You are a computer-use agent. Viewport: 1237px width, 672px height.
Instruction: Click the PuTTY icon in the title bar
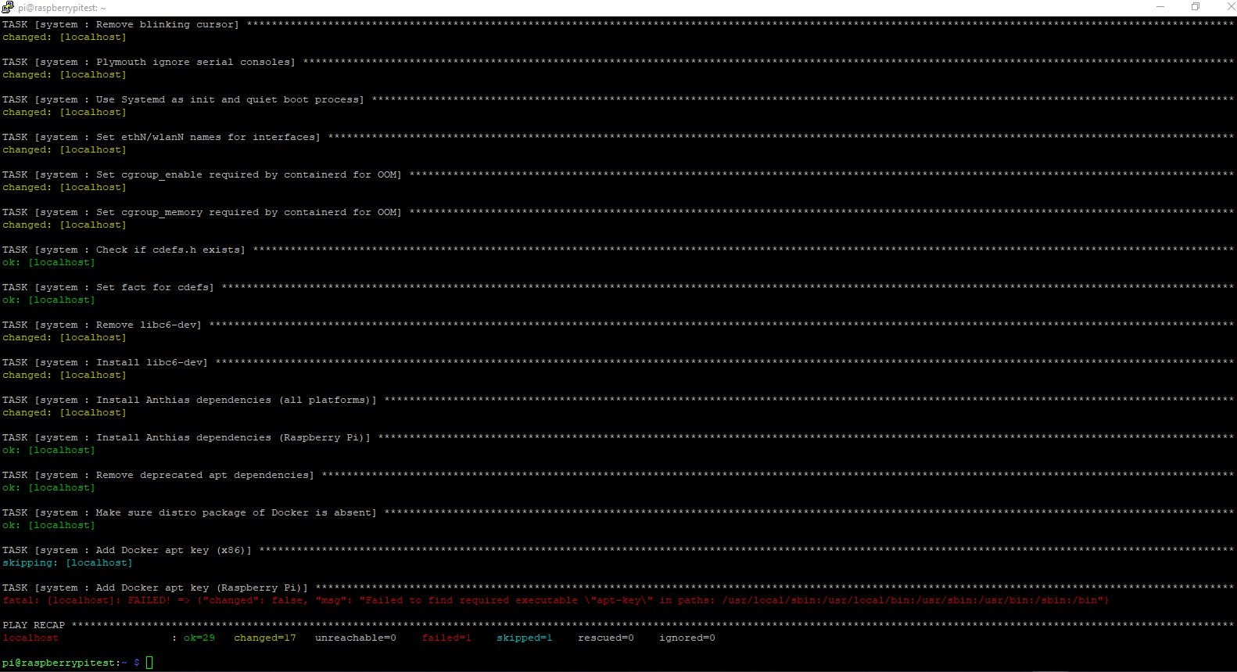tap(8, 7)
